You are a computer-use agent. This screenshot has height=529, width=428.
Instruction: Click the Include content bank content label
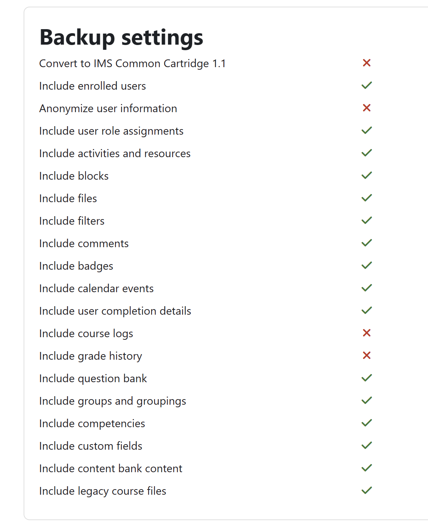pyautogui.click(x=111, y=469)
